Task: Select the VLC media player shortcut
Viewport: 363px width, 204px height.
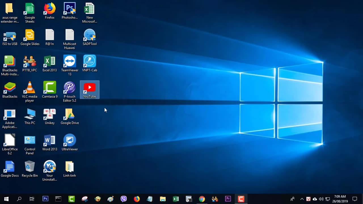Action: [x=30, y=92]
